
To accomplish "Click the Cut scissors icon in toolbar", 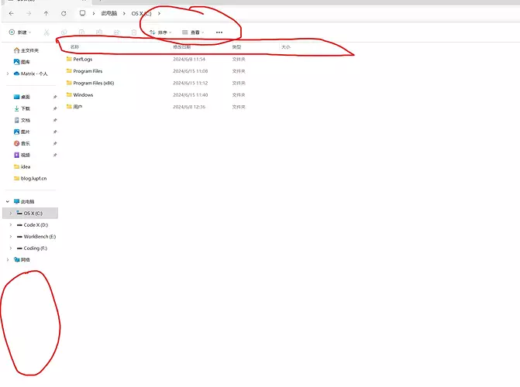I will pos(46,33).
